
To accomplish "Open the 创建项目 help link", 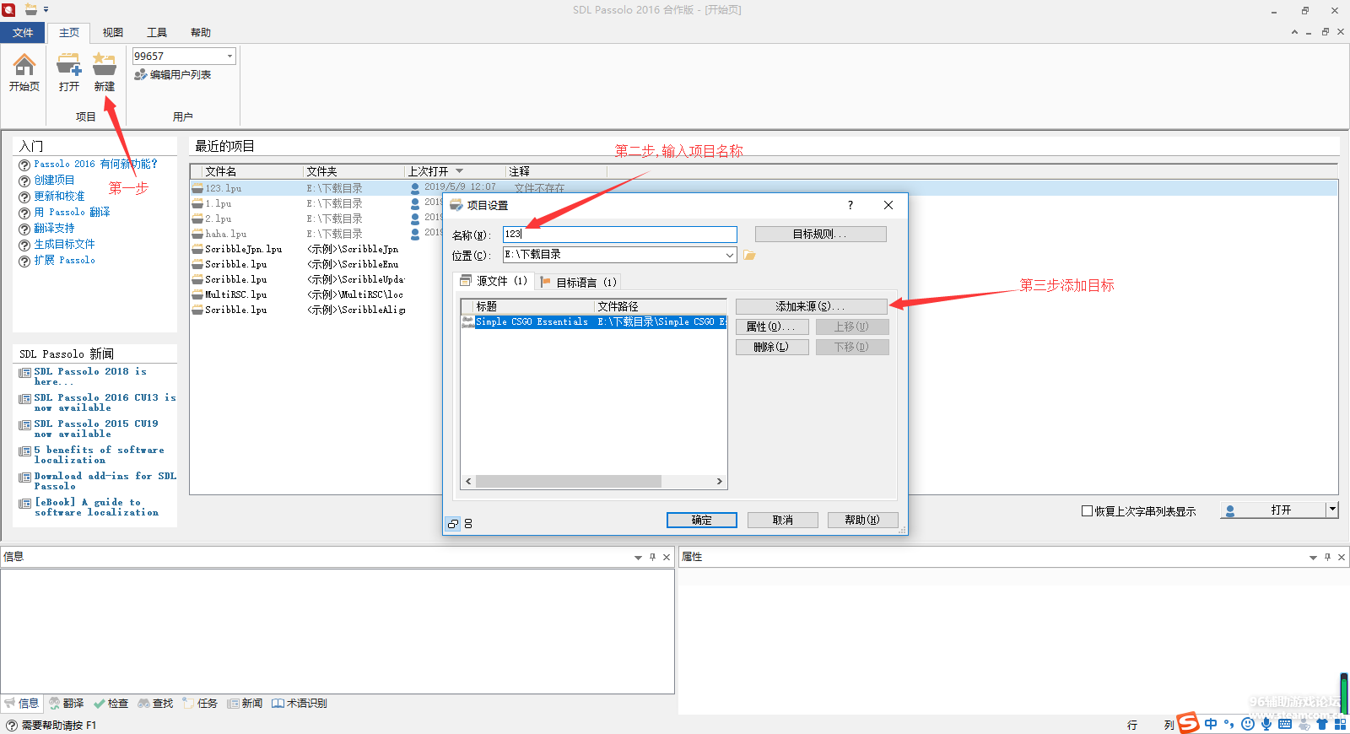I will [x=54, y=180].
